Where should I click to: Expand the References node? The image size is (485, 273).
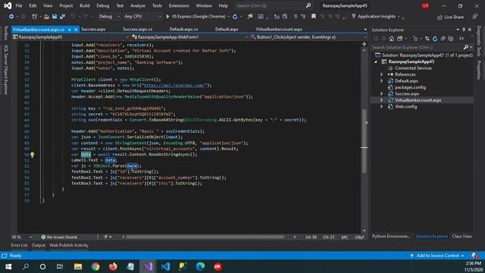(382, 74)
